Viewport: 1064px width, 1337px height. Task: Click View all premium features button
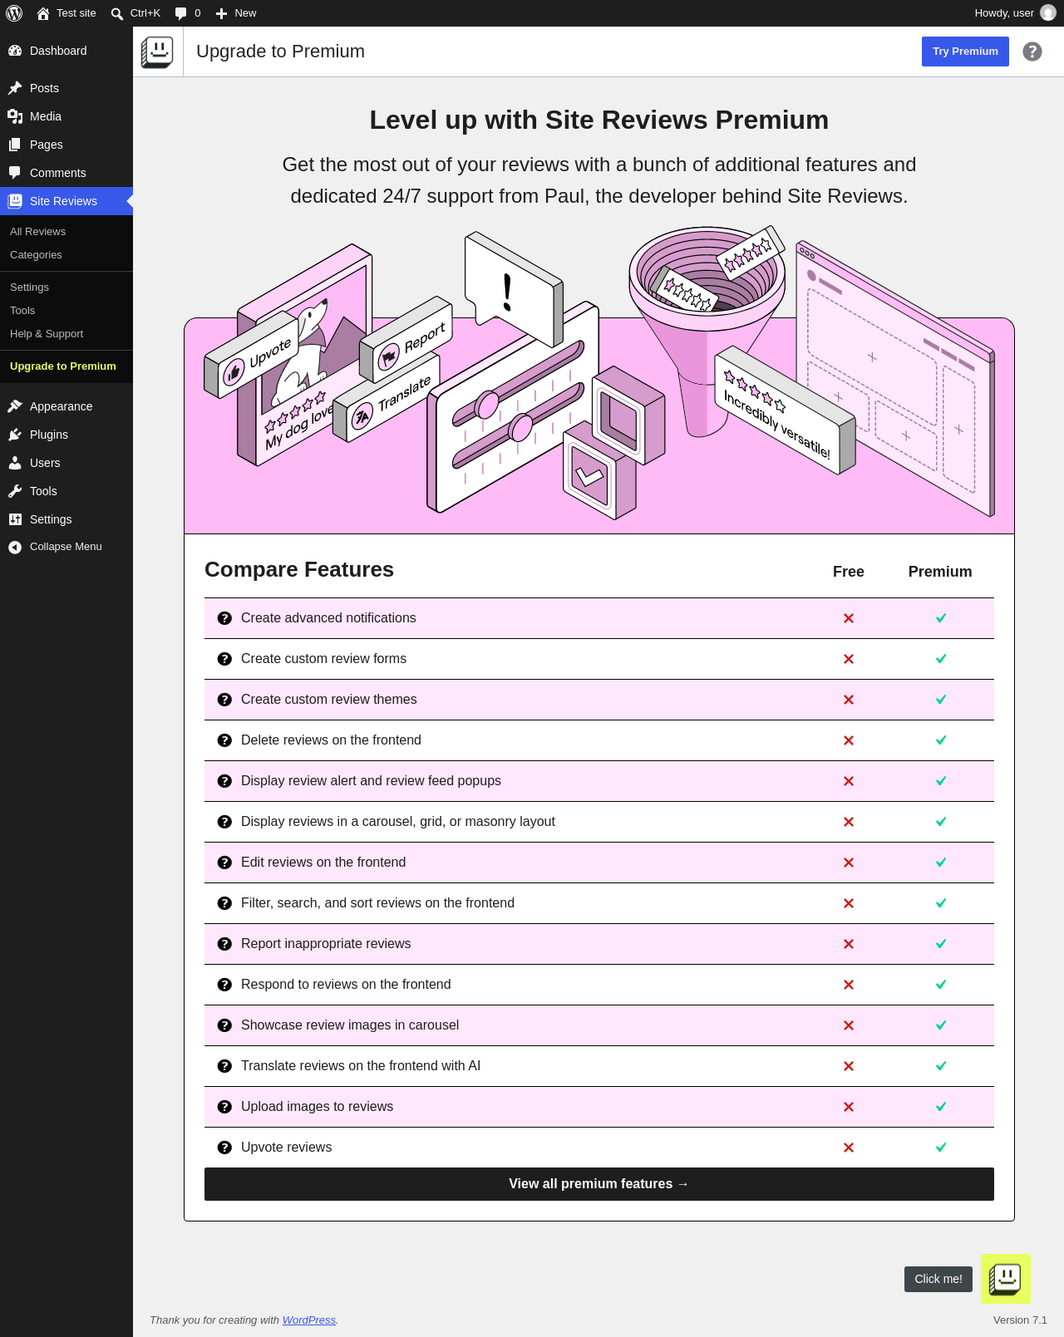(599, 1184)
